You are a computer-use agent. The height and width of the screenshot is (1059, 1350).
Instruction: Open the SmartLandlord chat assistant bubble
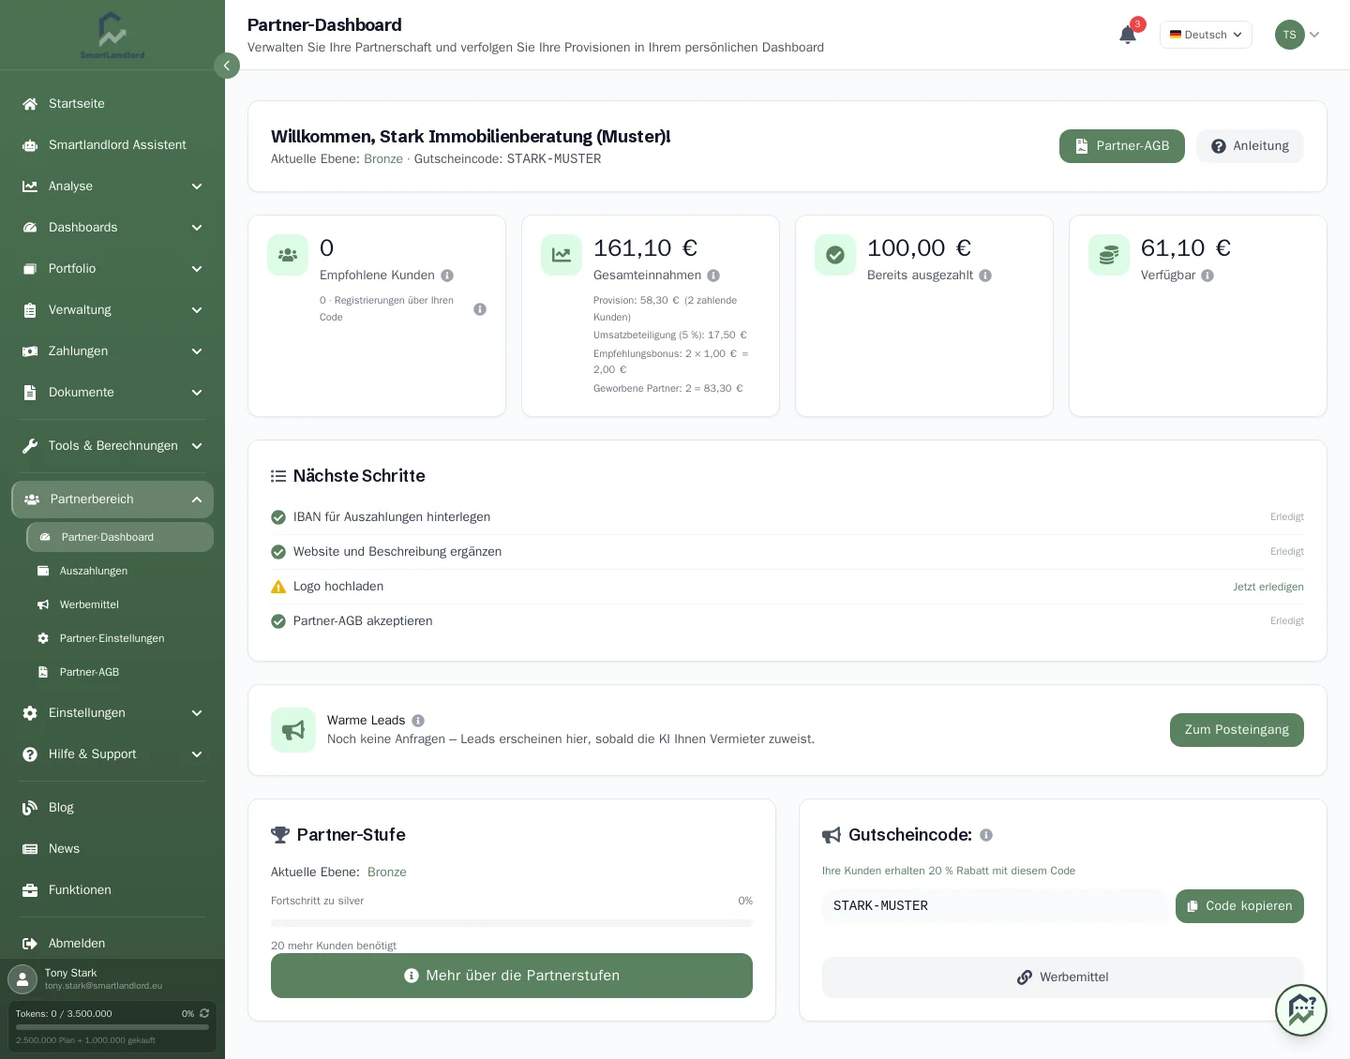(x=1301, y=1010)
